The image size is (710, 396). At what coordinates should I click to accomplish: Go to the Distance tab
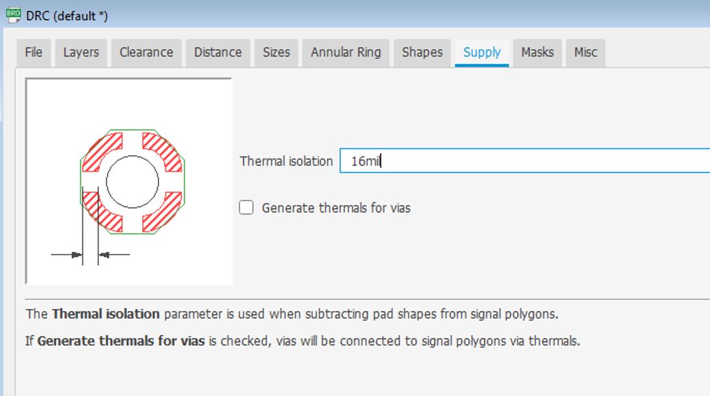tap(217, 53)
